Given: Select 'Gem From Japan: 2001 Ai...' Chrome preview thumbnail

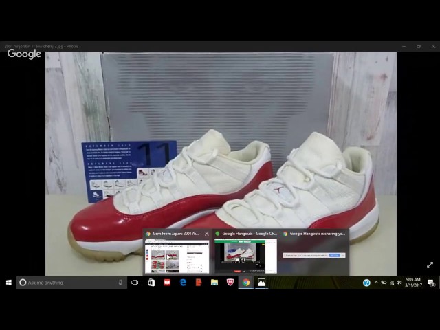Looking at the screenshot, I should (177, 256).
